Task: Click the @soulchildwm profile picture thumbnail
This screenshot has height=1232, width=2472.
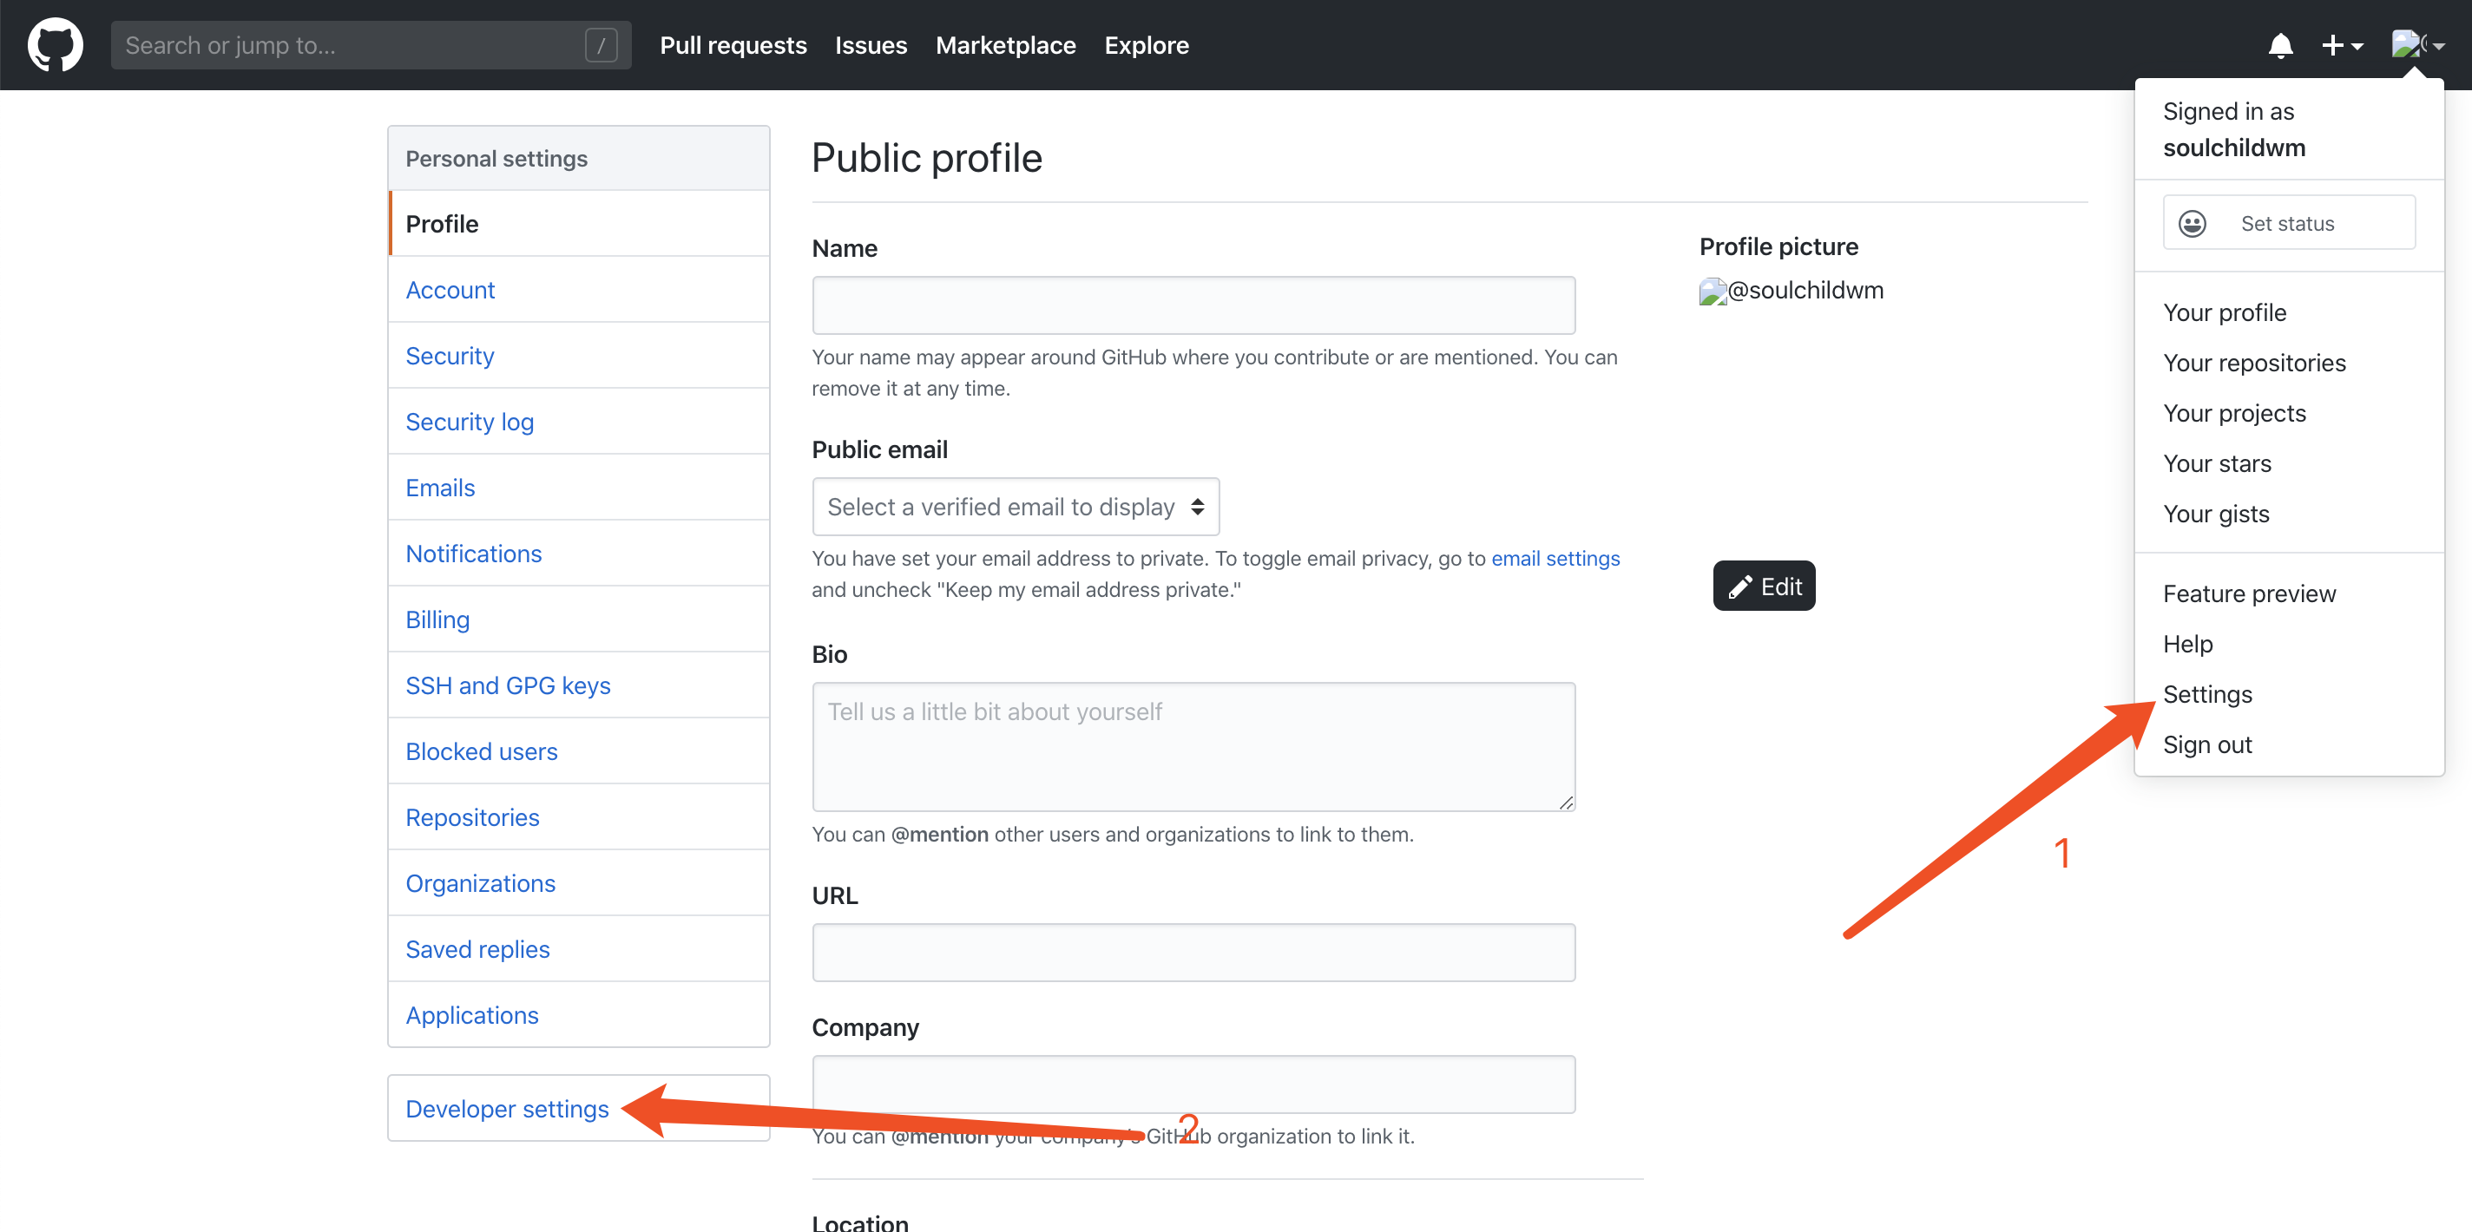Action: point(1792,291)
